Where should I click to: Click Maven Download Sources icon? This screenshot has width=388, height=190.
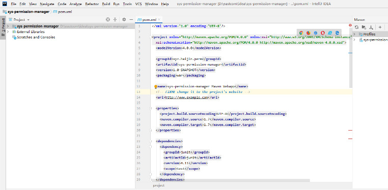[371, 27]
